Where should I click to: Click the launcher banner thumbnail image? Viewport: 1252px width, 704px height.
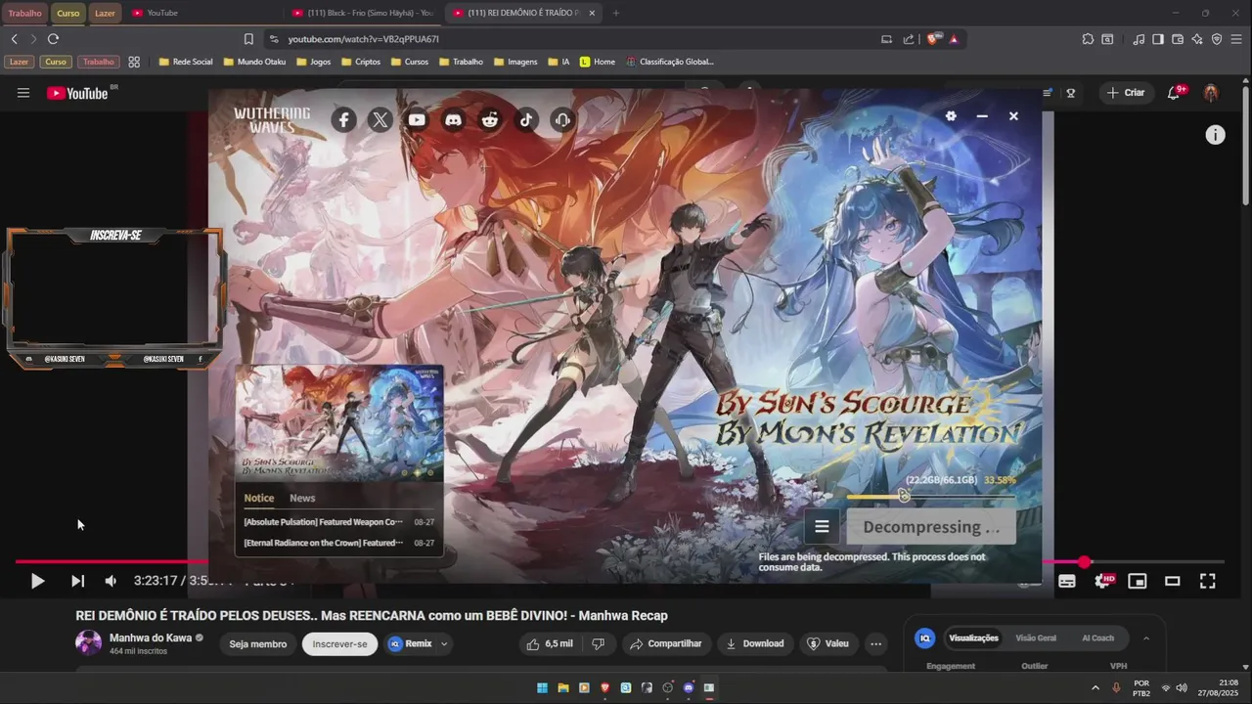338,423
